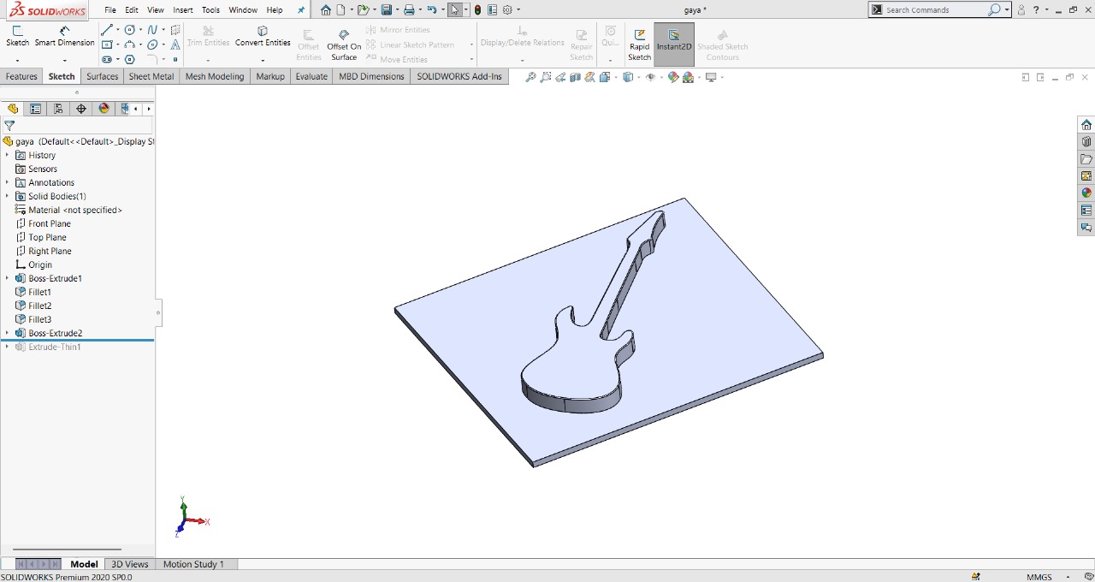1095x582 pixels.
Task: Select the Polygon sketch tool
Action: coord(129,60)
